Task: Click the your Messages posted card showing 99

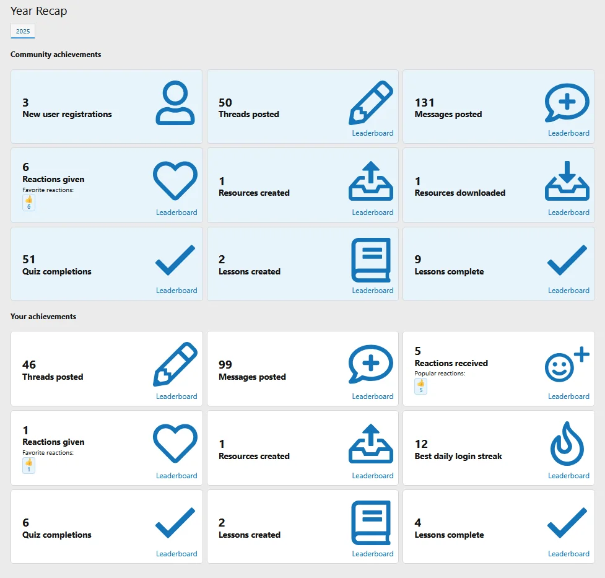Action: click(279, 370)
